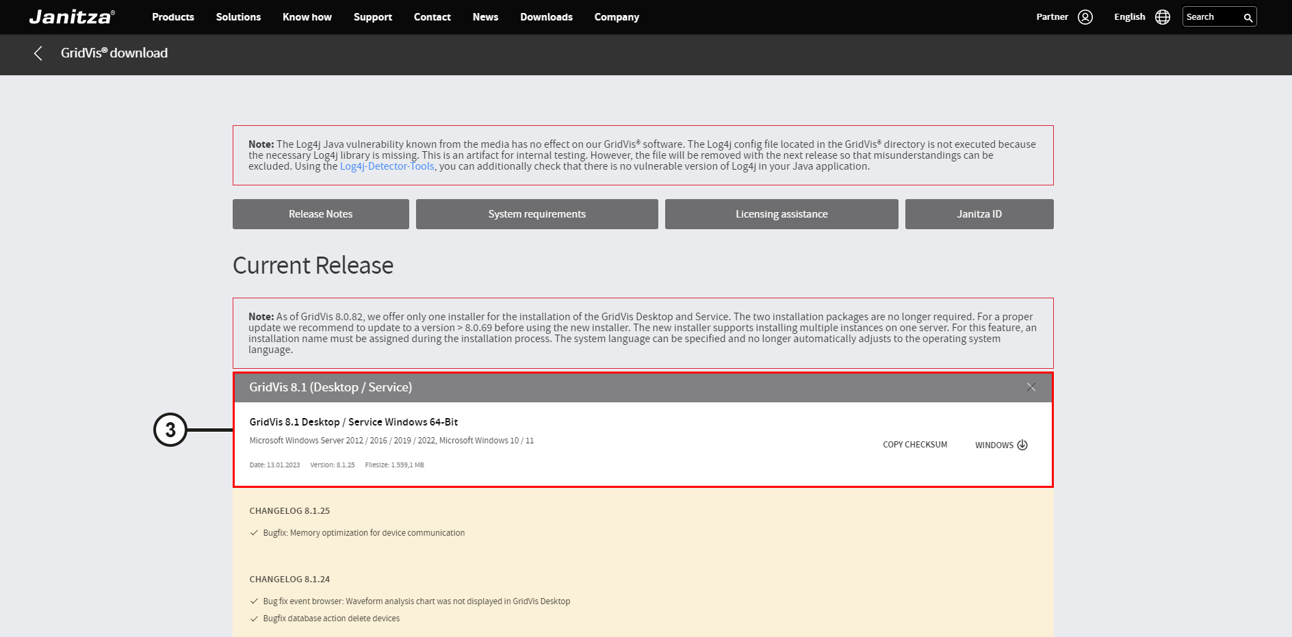
Task: Open the Release Notes button
Action: 321,214
